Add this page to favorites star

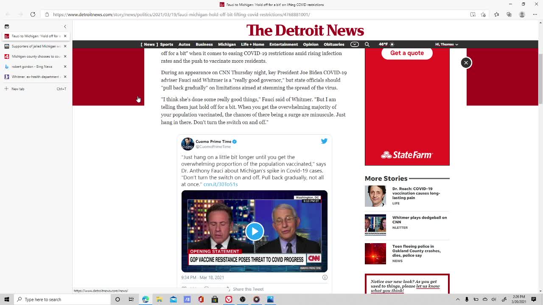483,14
